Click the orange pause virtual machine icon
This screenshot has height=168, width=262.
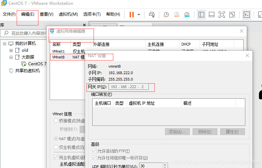(132, 15)
